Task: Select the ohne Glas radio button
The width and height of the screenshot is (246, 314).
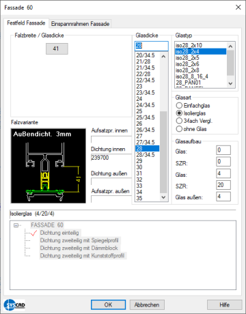Action: pyautogui.click(x=179, y=129)
